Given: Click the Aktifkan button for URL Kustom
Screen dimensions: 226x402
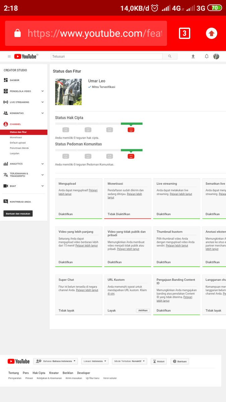Looking at the screenshot, I should 143,311.
